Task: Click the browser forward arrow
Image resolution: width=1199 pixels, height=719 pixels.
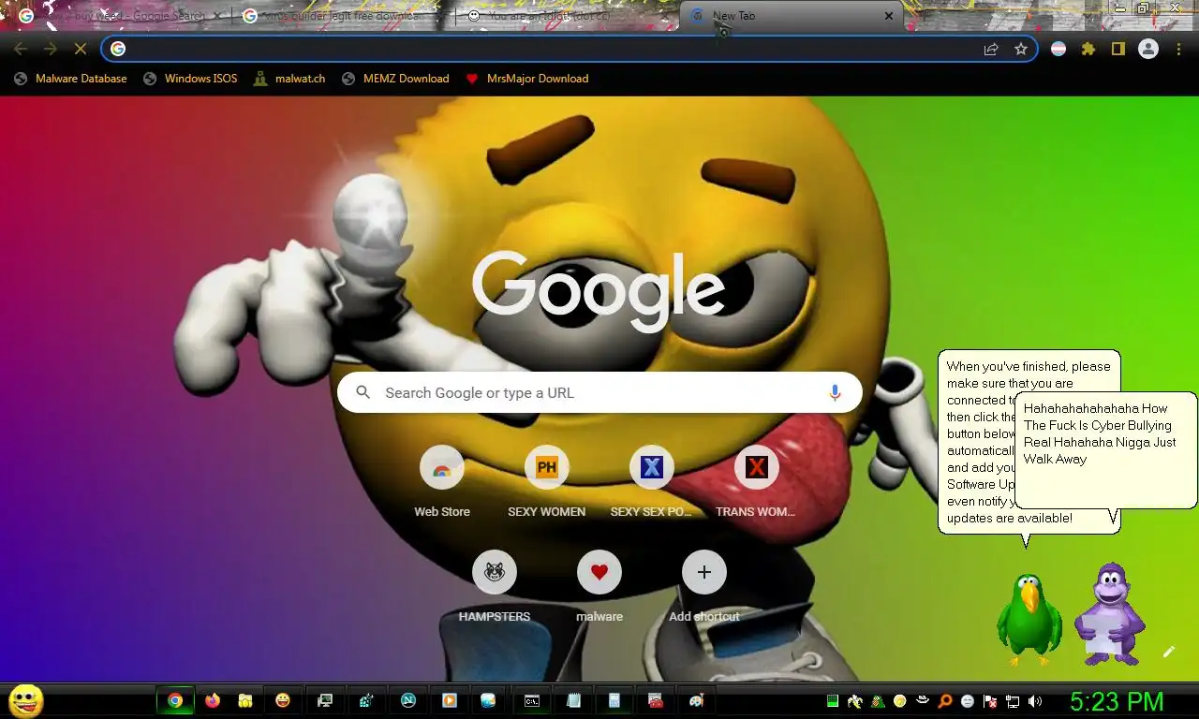Action: click(x=51, y=49)
